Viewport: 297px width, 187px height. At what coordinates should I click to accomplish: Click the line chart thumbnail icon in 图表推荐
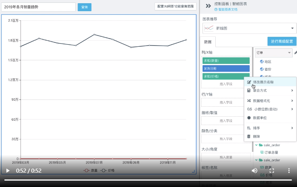click(209, 28)
